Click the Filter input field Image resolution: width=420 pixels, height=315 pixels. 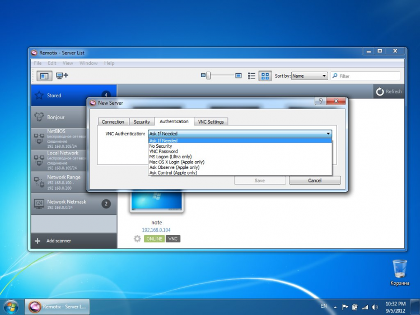tap(365, 76)
